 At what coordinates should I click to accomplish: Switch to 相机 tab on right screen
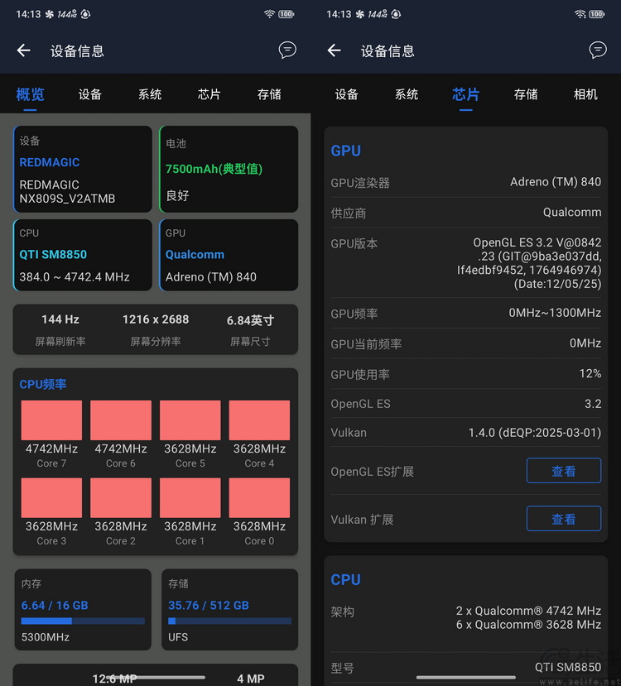pos(585,94)
